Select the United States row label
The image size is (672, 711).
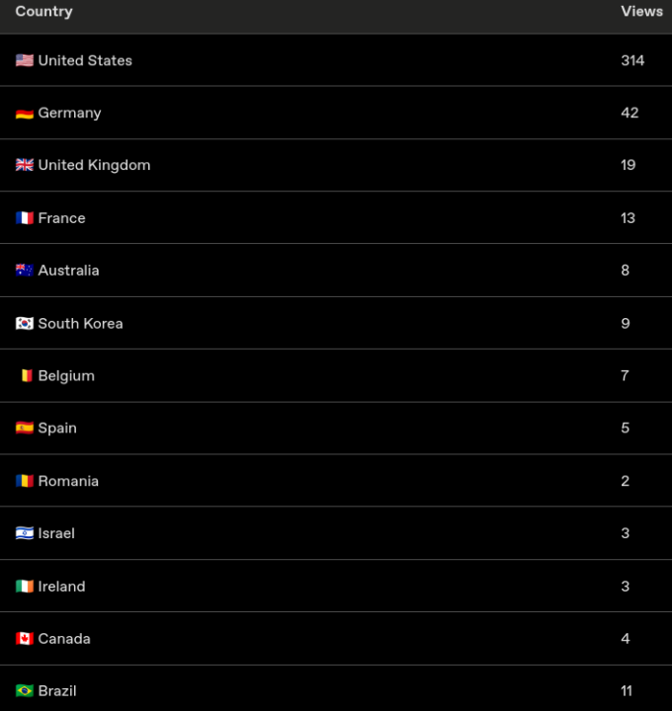click(85, 60)
